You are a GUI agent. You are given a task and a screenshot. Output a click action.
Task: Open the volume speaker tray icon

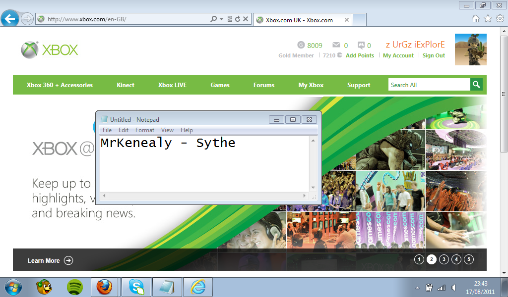pos(453,287)
